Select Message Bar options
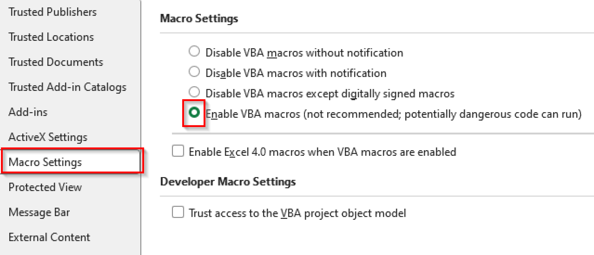This screenshot has width=594, height=255. (x=39, y=212)
